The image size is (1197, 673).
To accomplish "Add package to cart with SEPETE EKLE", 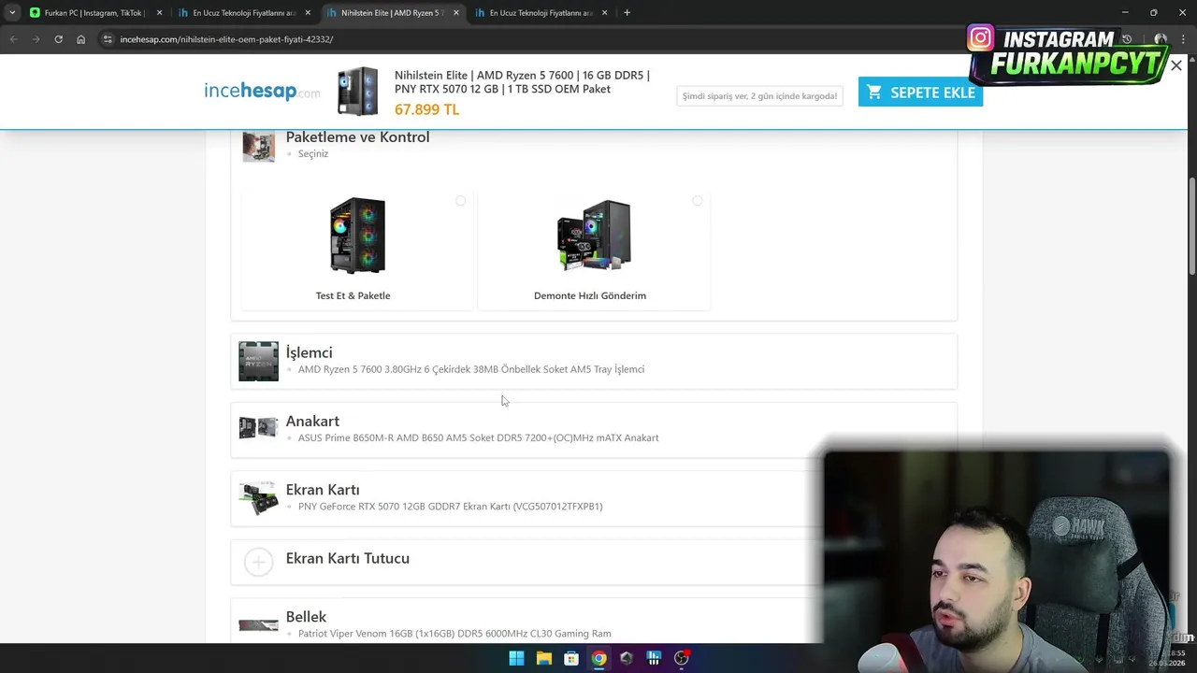I will (x=920, y=92).
